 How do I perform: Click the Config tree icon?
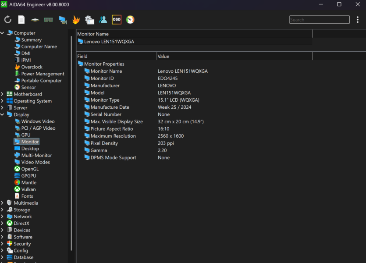(10, 250)
